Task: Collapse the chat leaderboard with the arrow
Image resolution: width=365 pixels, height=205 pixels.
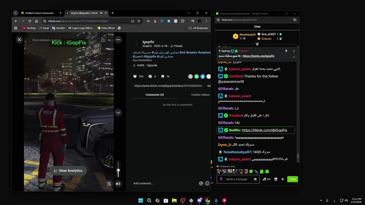Action: (257, 44)
